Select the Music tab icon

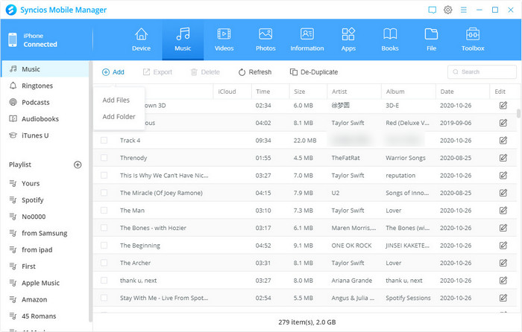tap(183, 34)
